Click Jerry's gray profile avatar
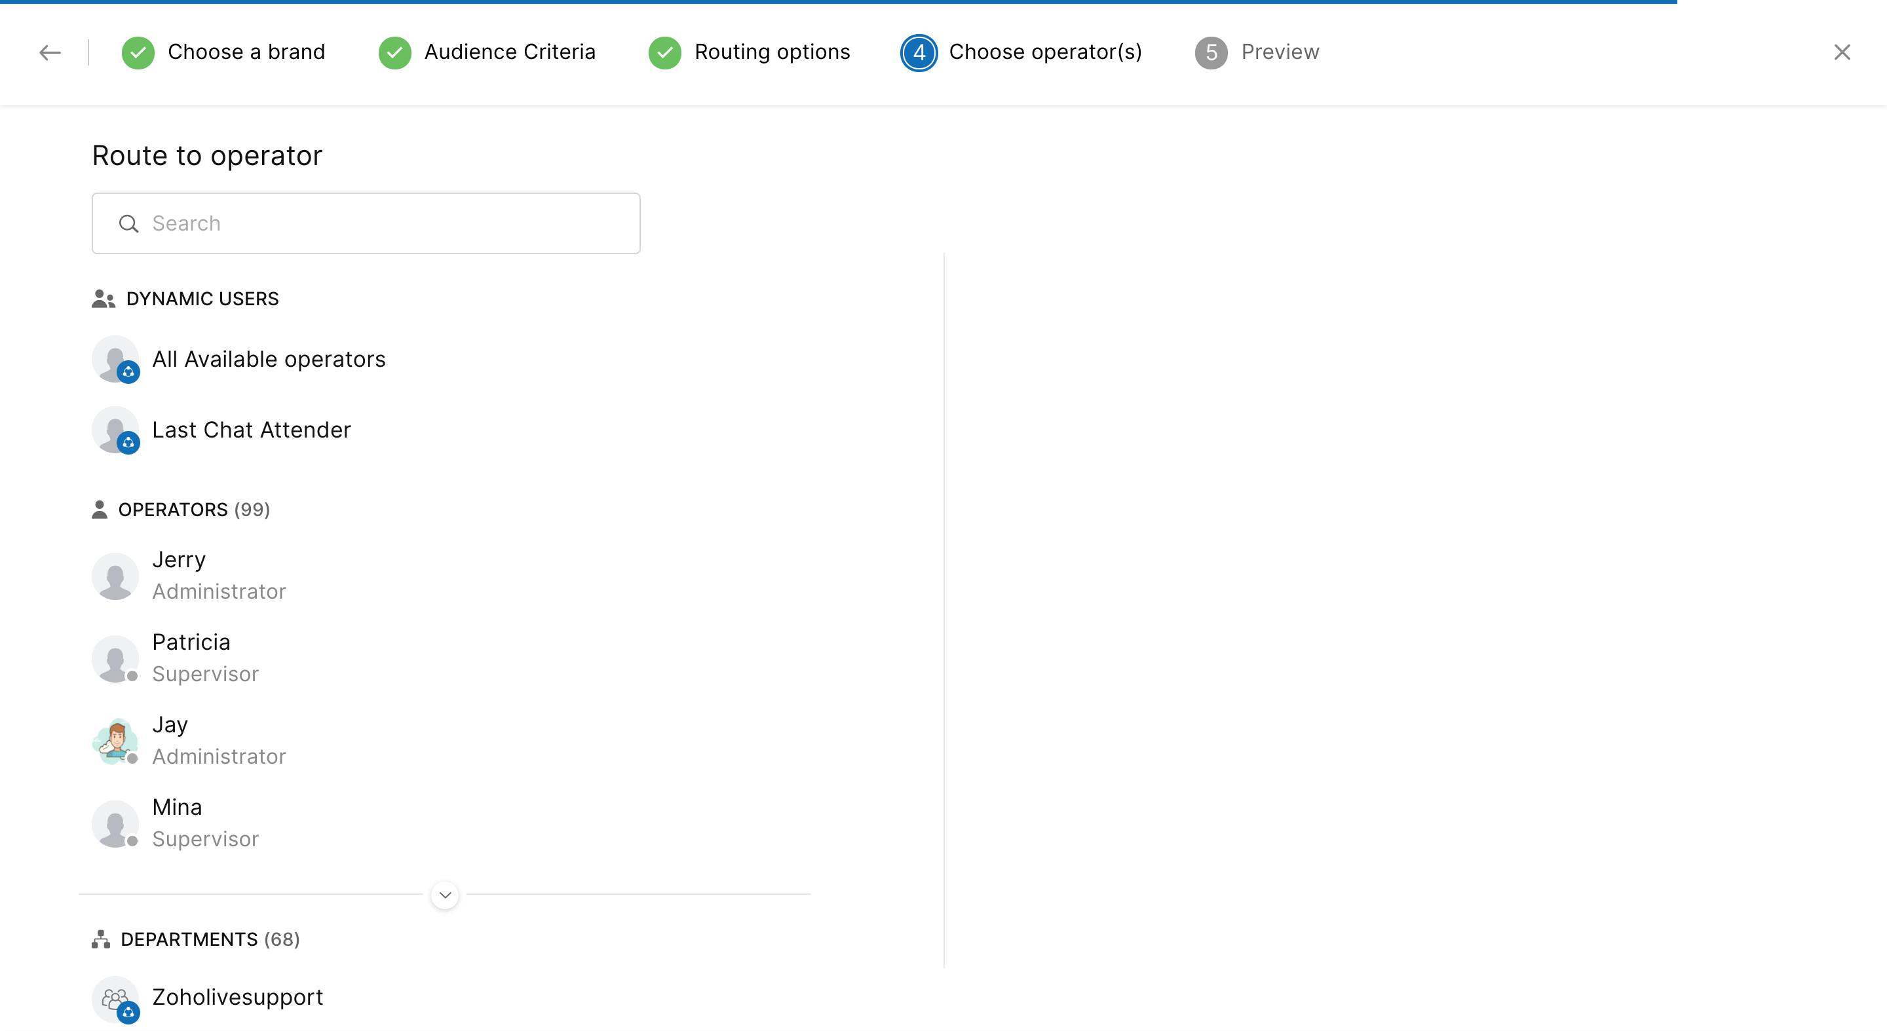 (x=115, y=576)
